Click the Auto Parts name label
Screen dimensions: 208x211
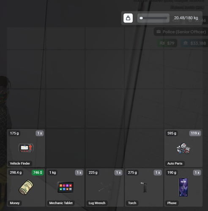click(x=175, y=163)
